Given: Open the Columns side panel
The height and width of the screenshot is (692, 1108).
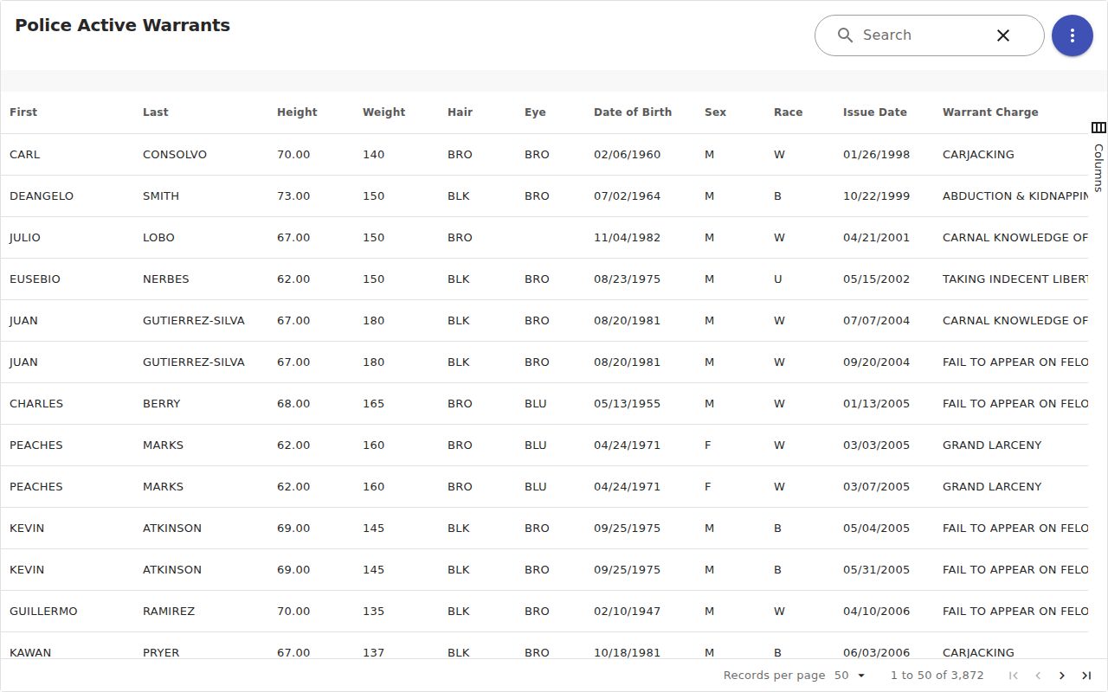Looking at the screenshot, I should [x=1098, y=157].
